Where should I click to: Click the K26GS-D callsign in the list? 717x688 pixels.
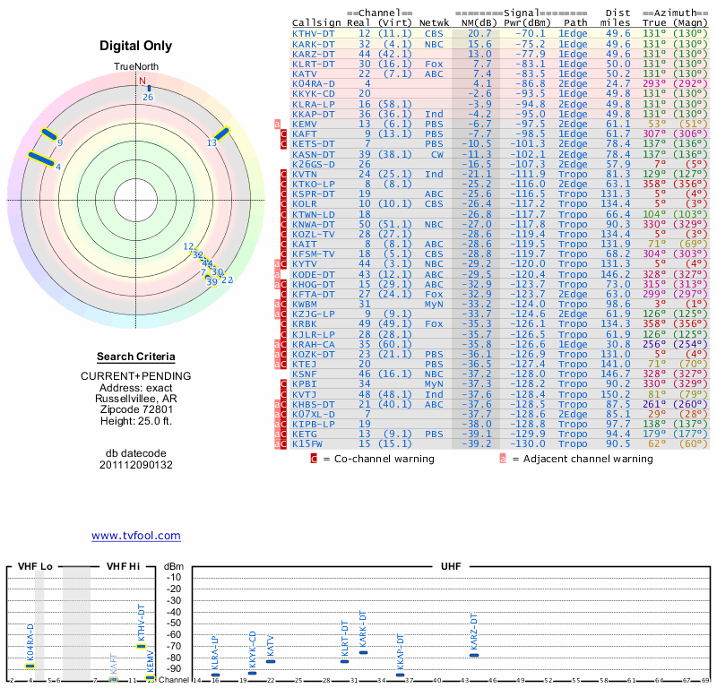click(314, 164)
